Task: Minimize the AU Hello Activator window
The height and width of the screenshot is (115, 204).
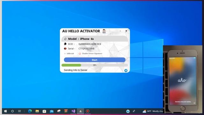Action: click(120, 31)
